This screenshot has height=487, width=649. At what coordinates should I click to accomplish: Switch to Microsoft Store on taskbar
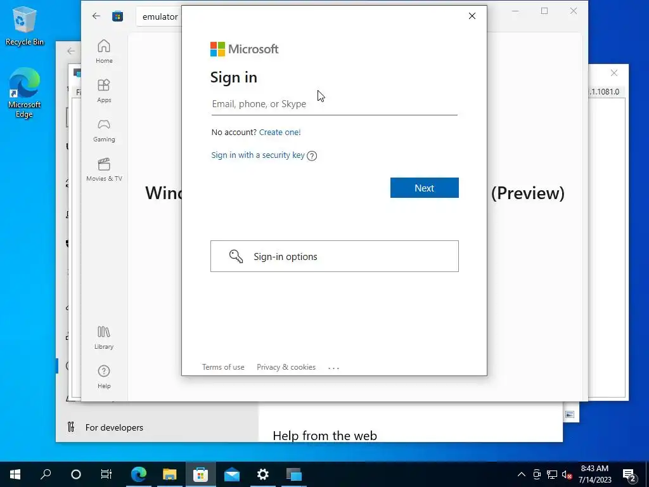click(x=201, y=474)
